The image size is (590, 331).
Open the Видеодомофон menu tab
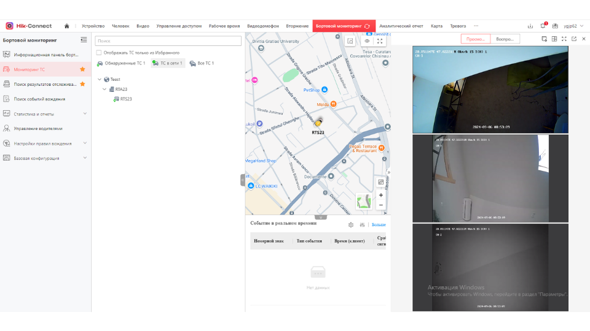pyautogui.click(x=262, y=26)
